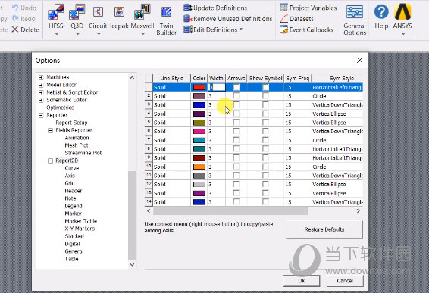The width and height of the screenshot is (429, 293).
Task: Close the Options dialog
Action: (x=359, y=61)
